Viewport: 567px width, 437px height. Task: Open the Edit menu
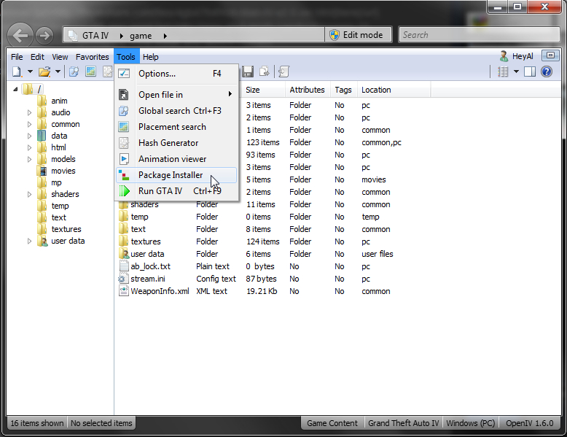pyautogui.click(x=37, y=57)
